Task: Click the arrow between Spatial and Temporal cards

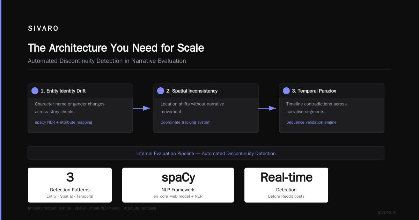Action: click(267, 108)
